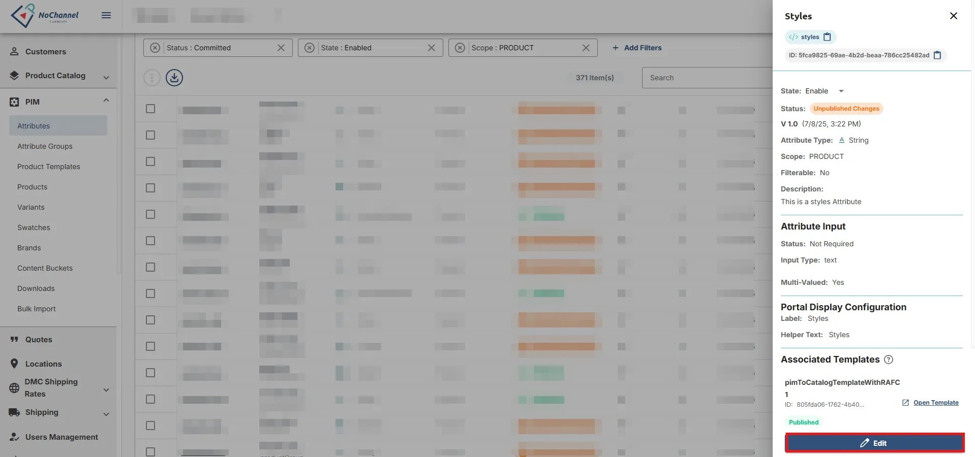
Task: Go to Attribute Groups
Action: (x=45, y=146)
